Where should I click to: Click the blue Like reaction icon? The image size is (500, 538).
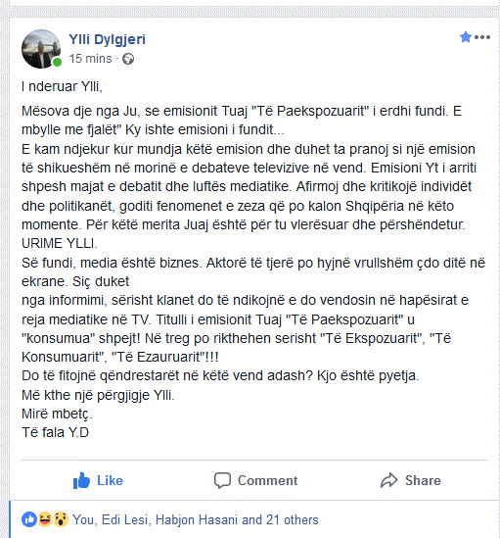(x=29, y=519)
